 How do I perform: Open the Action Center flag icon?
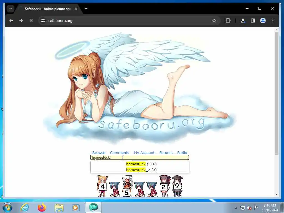pos(256,207)
